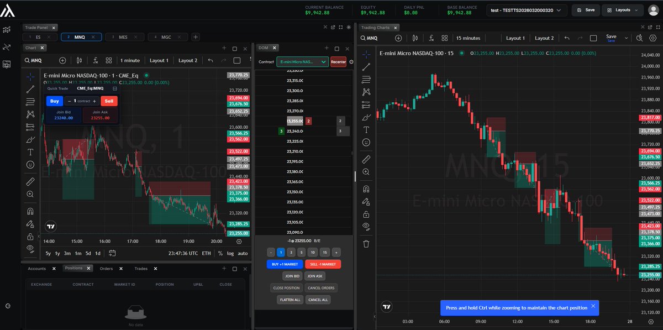Toggle magnet mode in left chart toolbar
This screenshot has height=330, width=663.
[30, 211]
